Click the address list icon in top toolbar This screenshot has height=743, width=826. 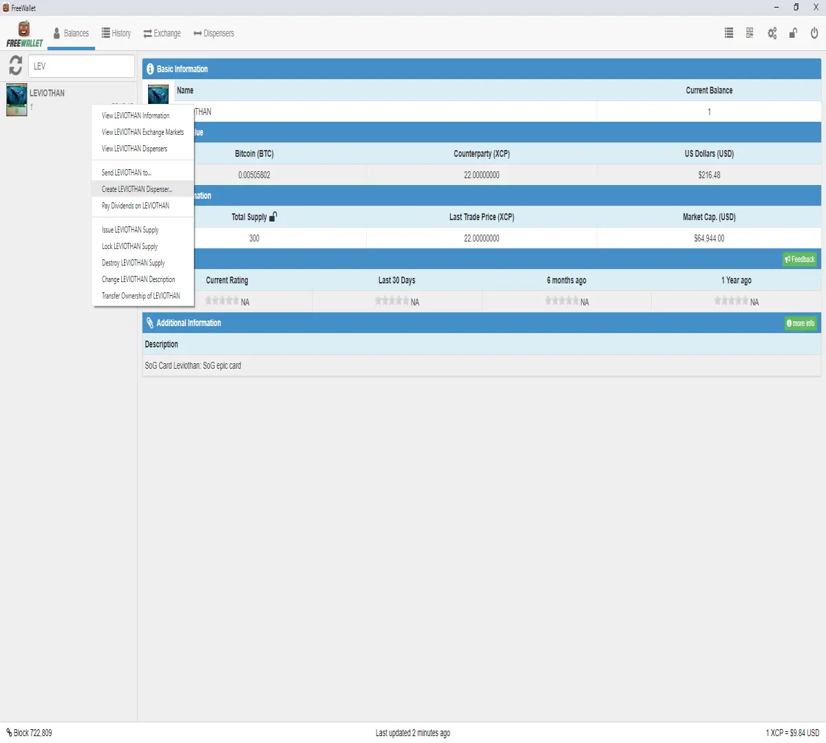729,33
